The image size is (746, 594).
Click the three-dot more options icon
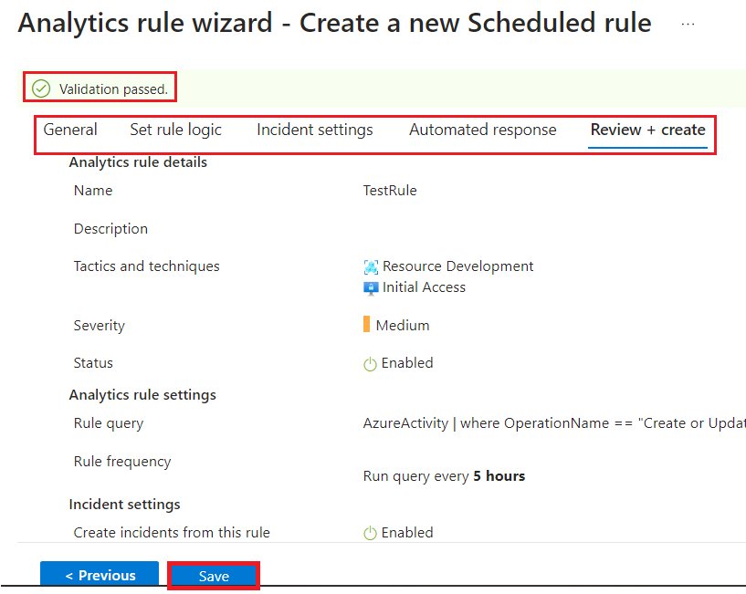coord(688,25)
